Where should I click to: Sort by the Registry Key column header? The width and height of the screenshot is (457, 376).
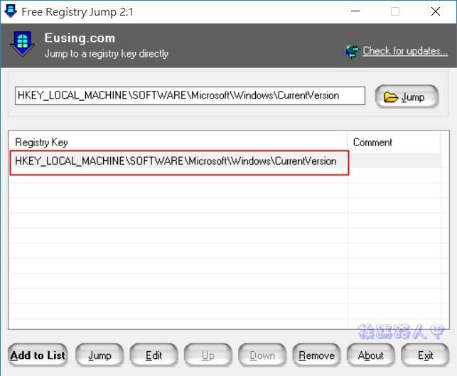pos(178,143)
